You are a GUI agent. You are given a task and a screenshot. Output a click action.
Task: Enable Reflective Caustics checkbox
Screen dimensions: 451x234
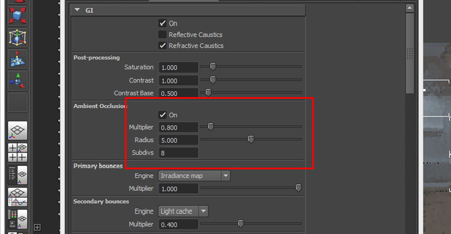pyautogui.click(x=163, y=35)
